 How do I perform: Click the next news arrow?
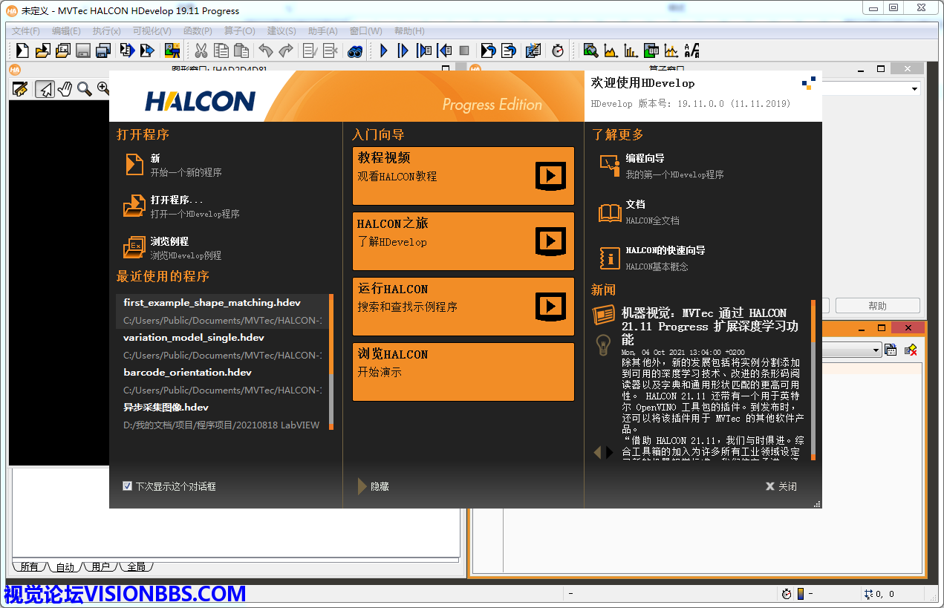pos(611,452)
